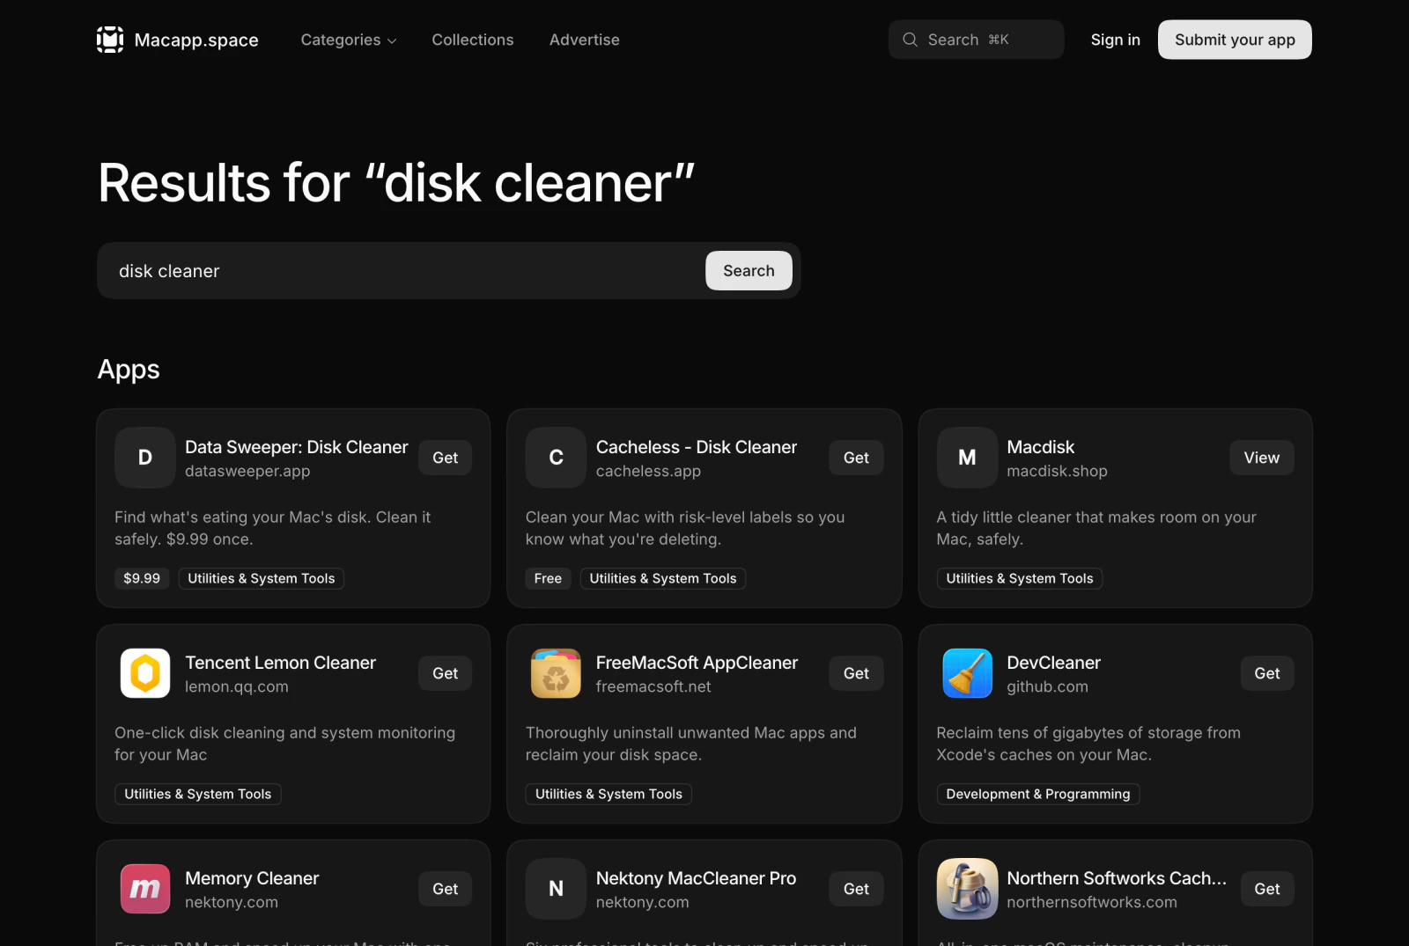Focus the header Search ⌘K field
Image resolution: width=1409 pixels, height=946 pixels.
coord(976,40)
